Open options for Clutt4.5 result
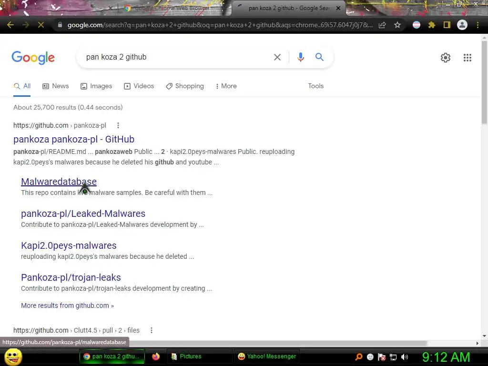 click(x=151, y=330)
